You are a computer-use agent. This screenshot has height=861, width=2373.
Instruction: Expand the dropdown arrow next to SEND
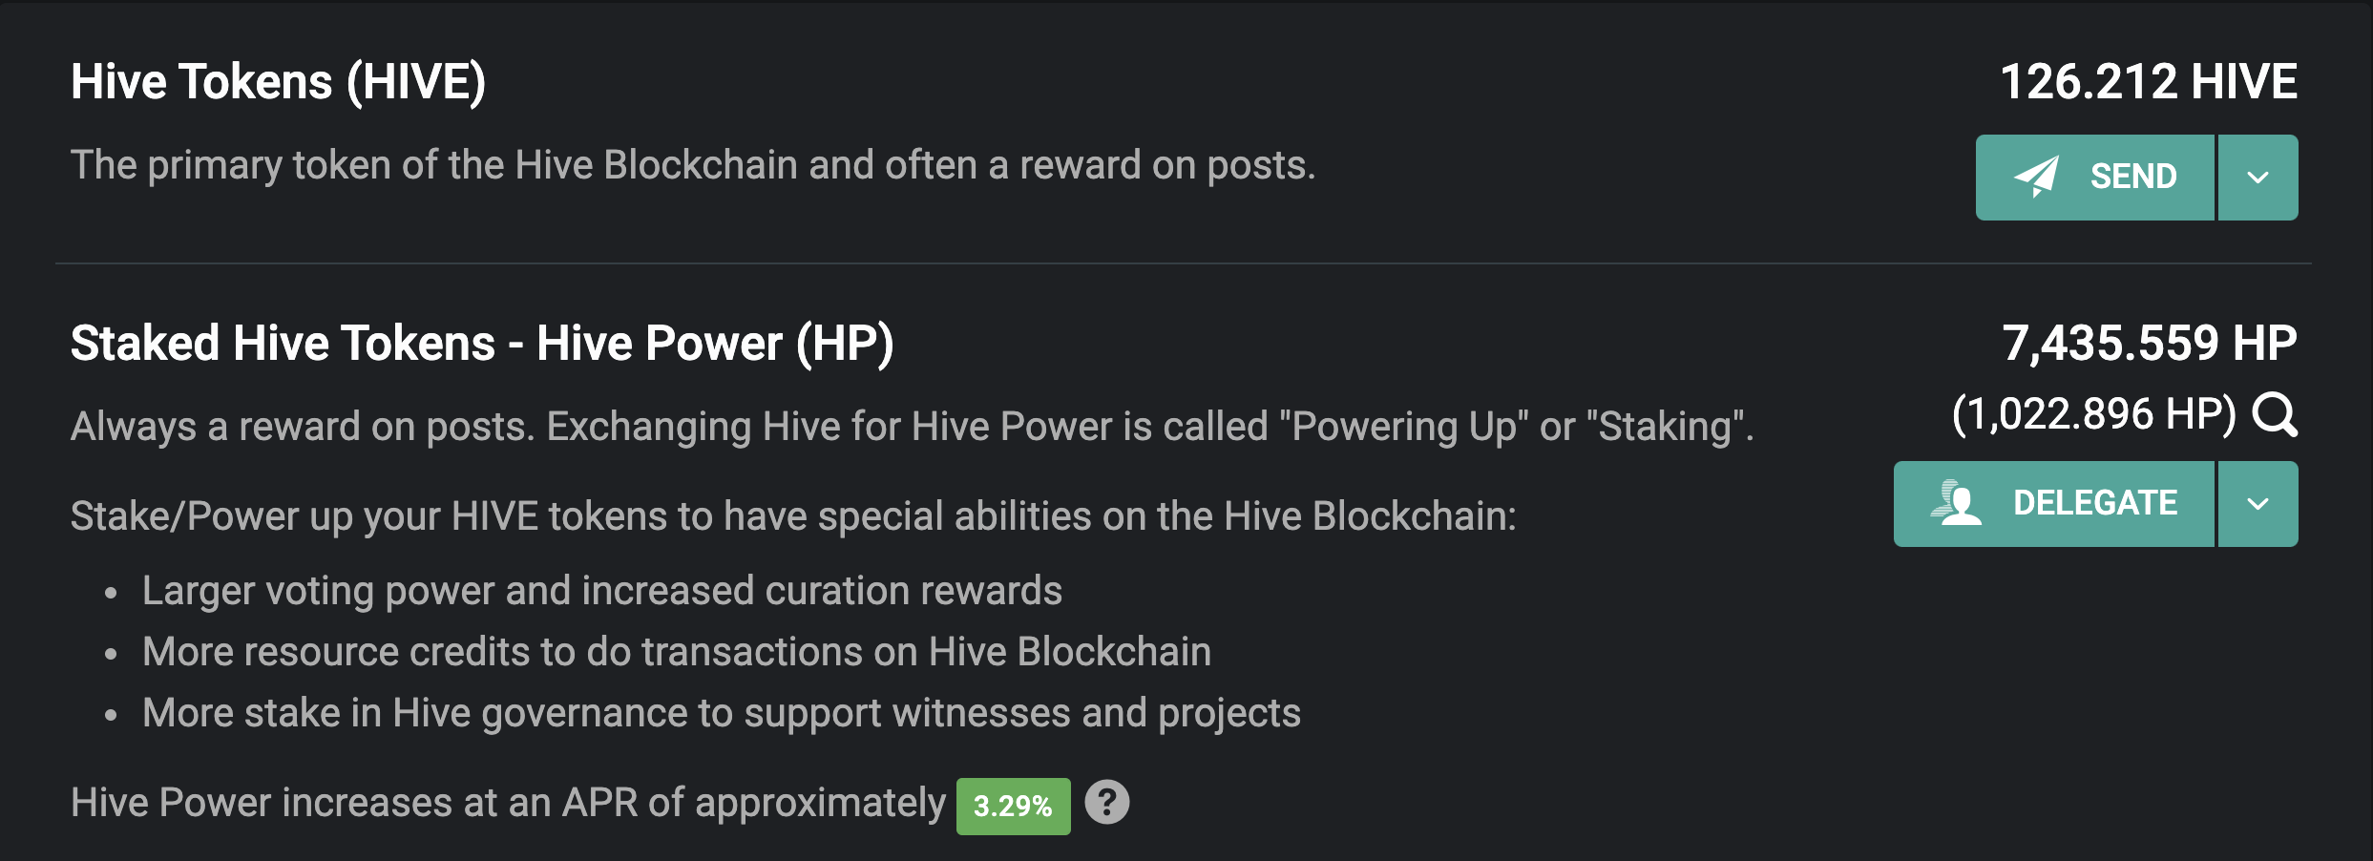coord(2258,178)
